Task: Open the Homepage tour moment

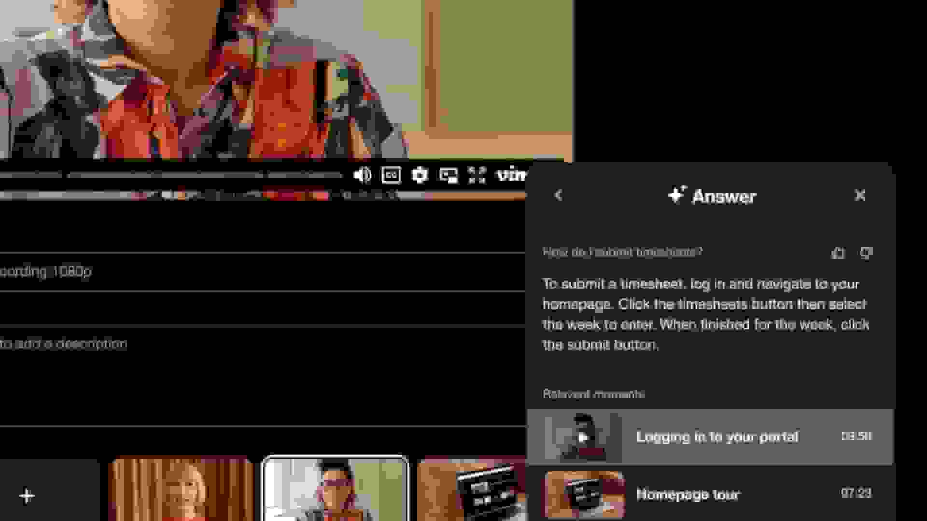Action: click(x=688, y=494)
